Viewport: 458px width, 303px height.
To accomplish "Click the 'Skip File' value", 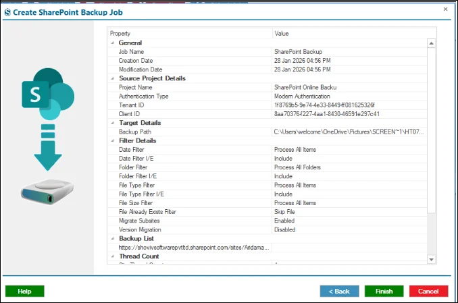I will pyautogui.click(x=284, y=212).
